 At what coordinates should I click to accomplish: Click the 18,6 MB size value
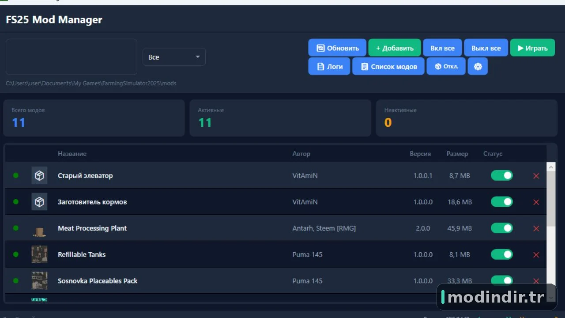[x=460, y=202]
